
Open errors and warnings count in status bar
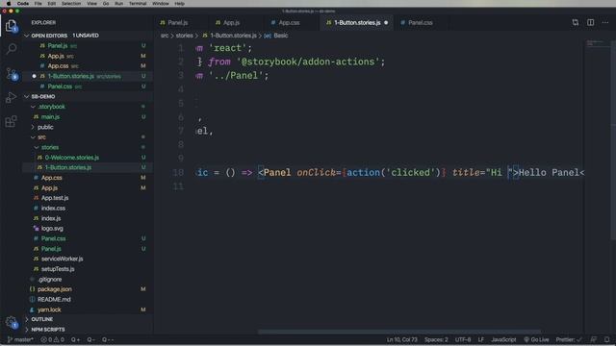(x=53, y=339)
